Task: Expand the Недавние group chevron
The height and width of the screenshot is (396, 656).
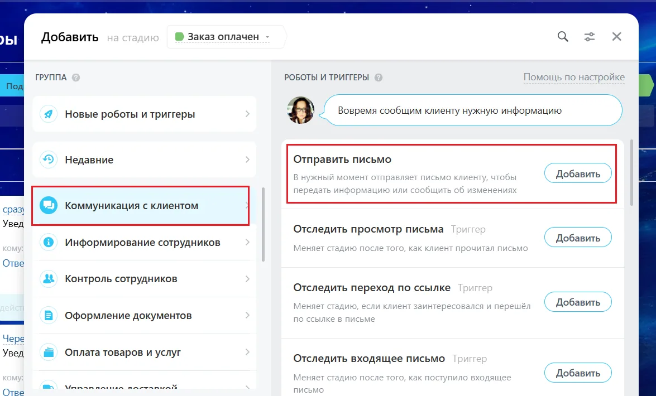Action: 247,160
